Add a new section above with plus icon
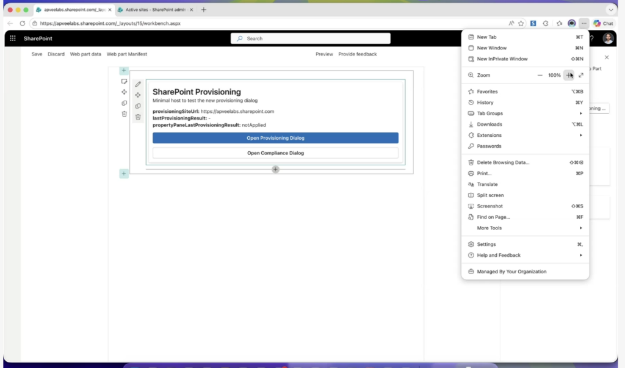This screenshot has width=625, height=368. (123, 71)
